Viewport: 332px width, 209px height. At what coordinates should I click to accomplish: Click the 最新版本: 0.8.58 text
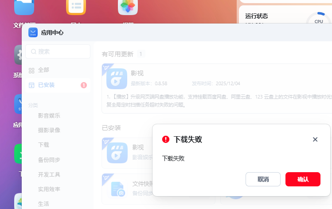tap(149, 83)
